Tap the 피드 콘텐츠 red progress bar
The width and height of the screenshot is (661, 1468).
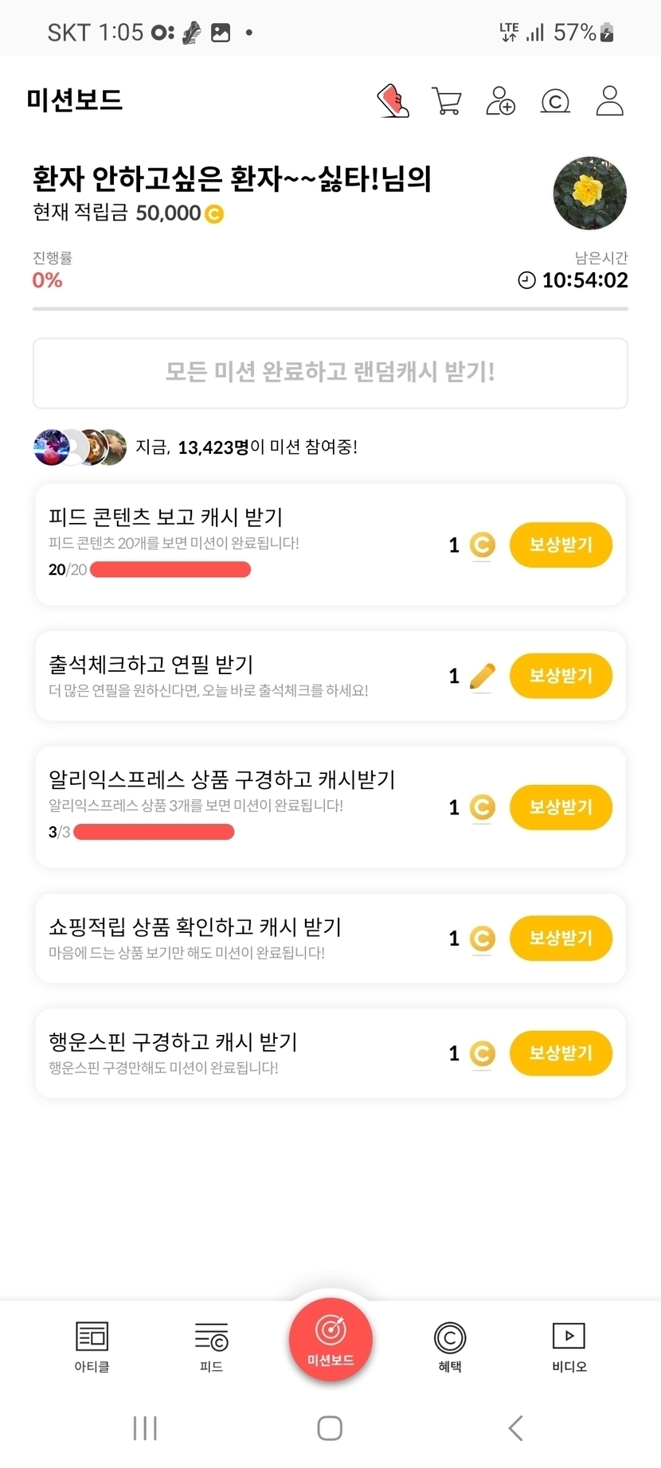point(170,570)
